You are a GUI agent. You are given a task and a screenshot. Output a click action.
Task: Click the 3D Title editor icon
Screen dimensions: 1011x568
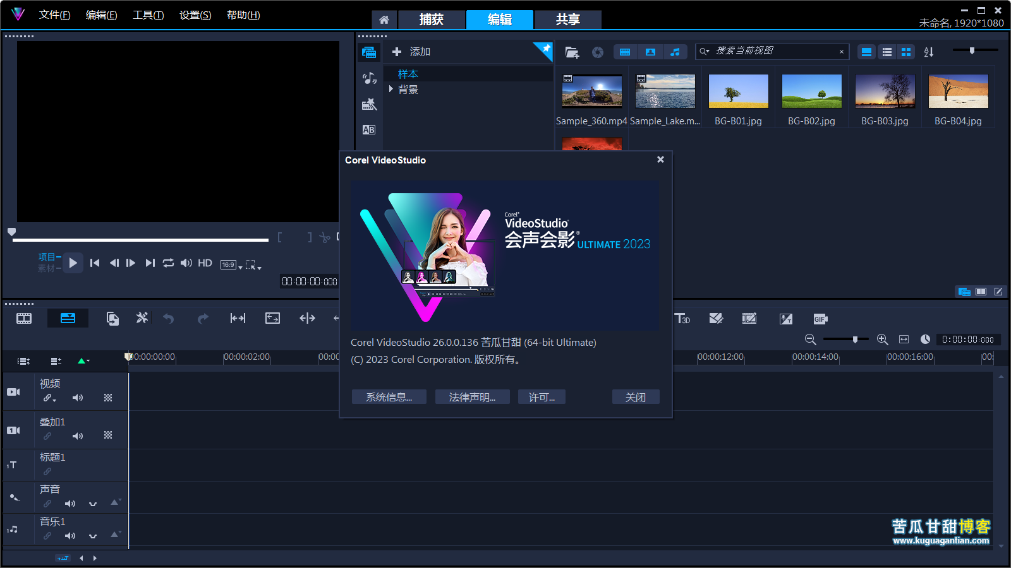(x=682, y=319)
